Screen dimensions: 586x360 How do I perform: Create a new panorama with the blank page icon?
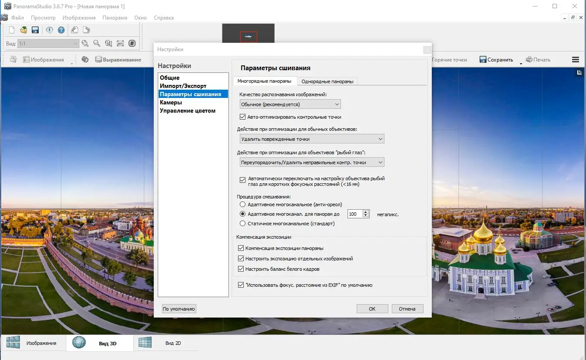tap(12, 30)
